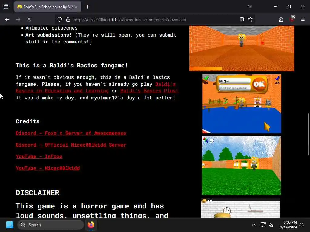View the white brick room screenshot
The width and height of the screenshot is (310, 232).
[240, 208]
